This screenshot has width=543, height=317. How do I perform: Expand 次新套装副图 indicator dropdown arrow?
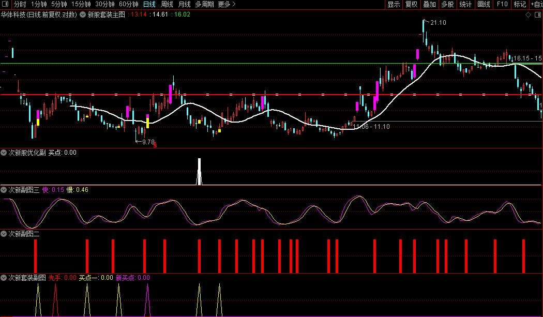(x=4, y=278)
